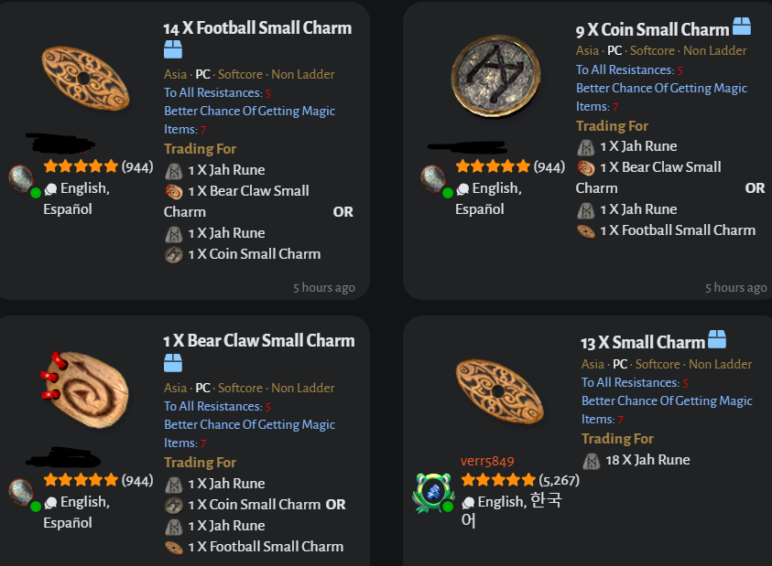Click Bear Claw icon in Football listing trades
This screenshot has height=566, width=772.
174,191
